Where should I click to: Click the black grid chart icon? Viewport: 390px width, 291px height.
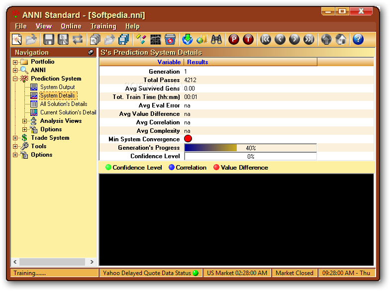coord(155,39)
